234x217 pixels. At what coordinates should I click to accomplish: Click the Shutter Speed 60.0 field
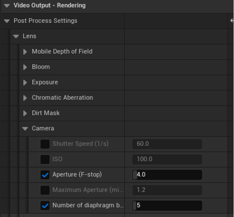pos(167,144)
